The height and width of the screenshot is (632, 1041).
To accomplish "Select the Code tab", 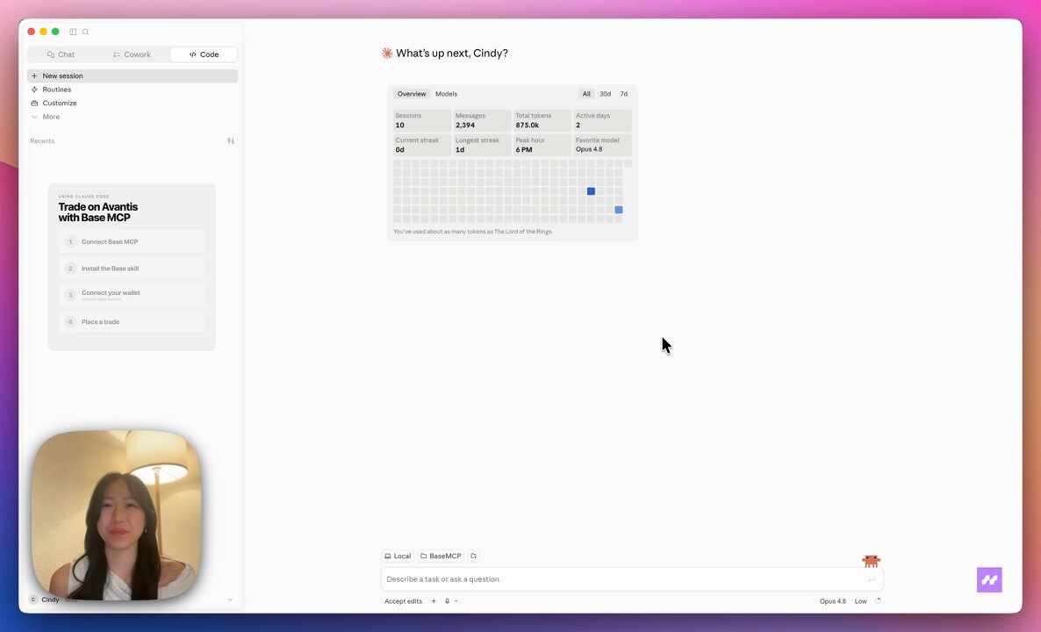I will (204, 54).
